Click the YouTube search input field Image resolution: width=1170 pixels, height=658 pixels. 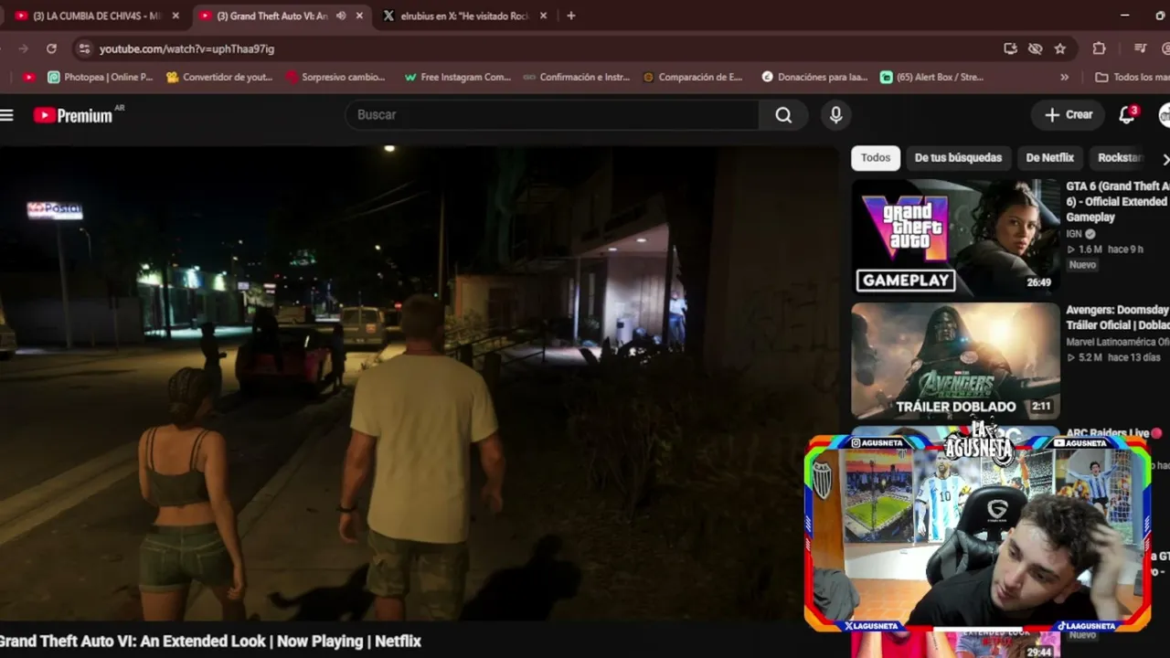click(552, 115)
